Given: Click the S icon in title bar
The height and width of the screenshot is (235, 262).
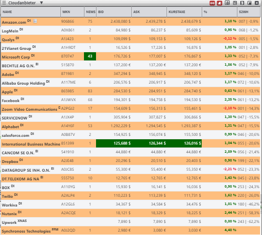Looking at the screenshot, I should pyautogui.click(x=242, y=3).
